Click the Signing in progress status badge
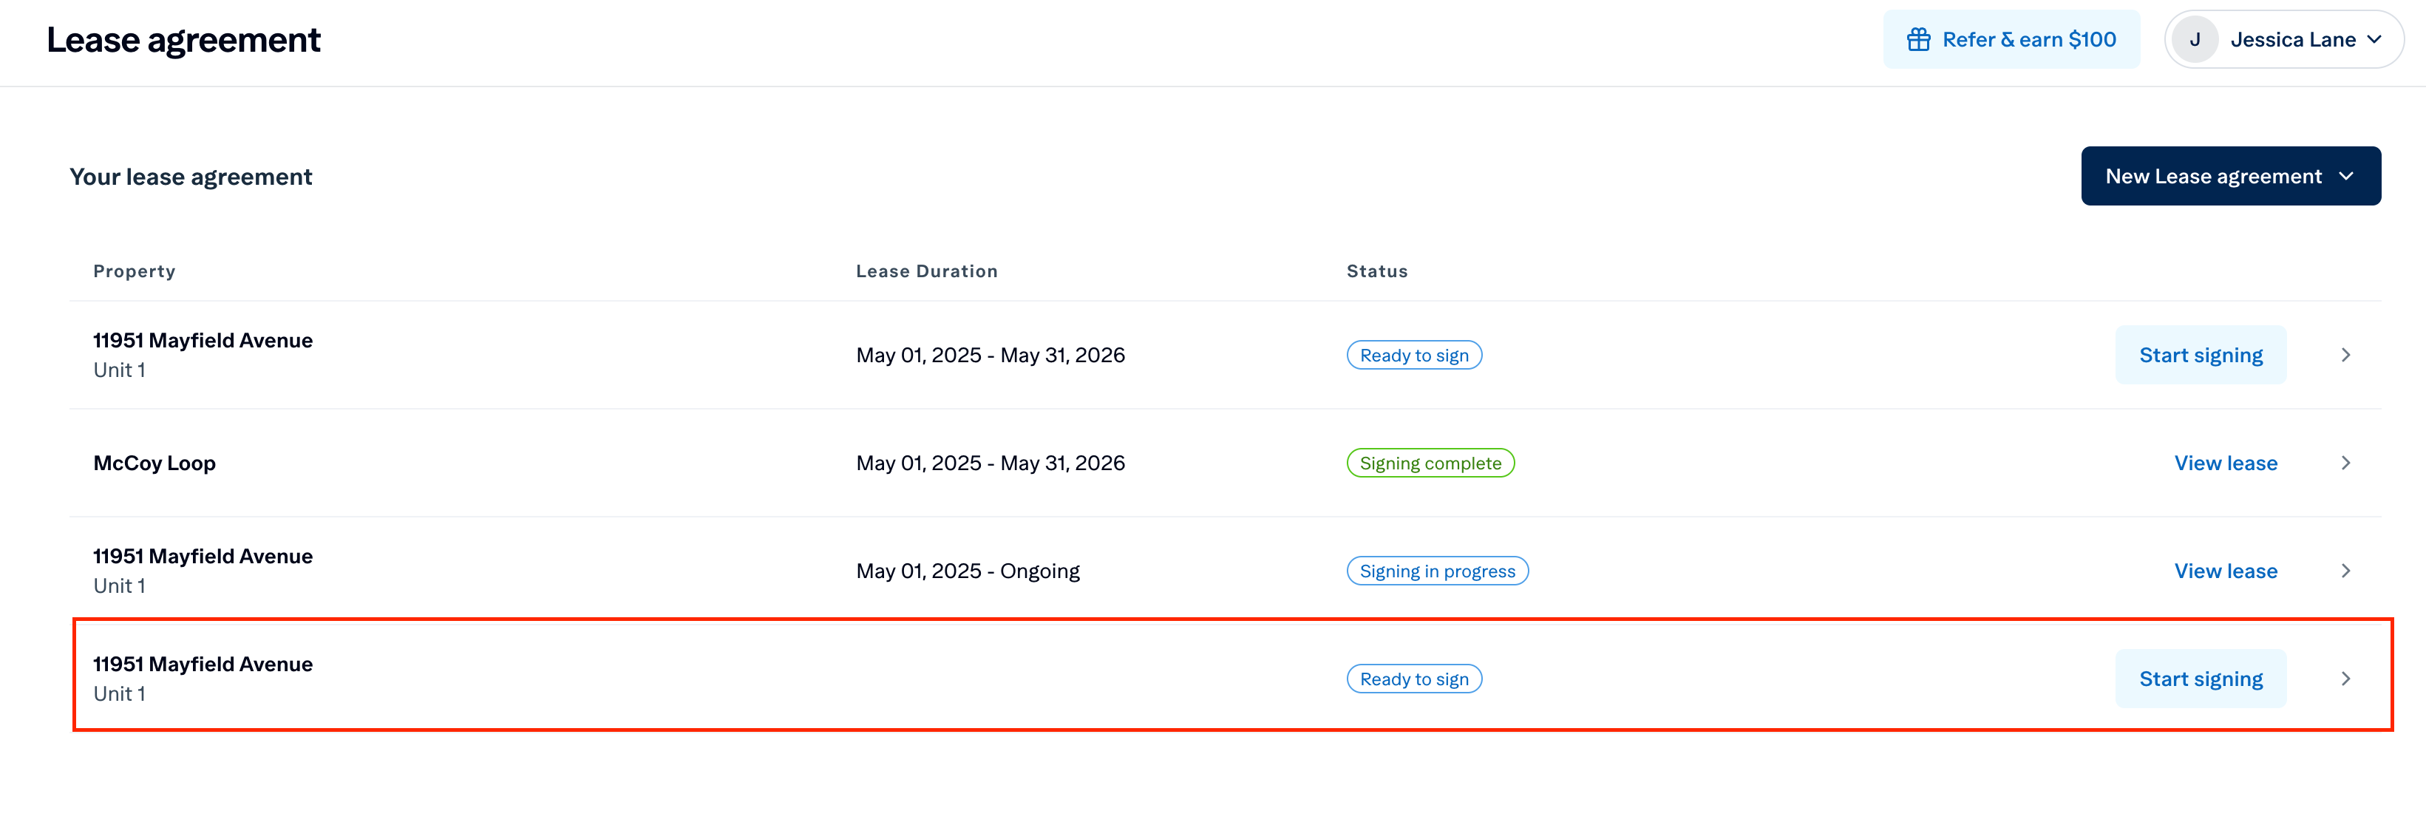 click(1436, 571)
